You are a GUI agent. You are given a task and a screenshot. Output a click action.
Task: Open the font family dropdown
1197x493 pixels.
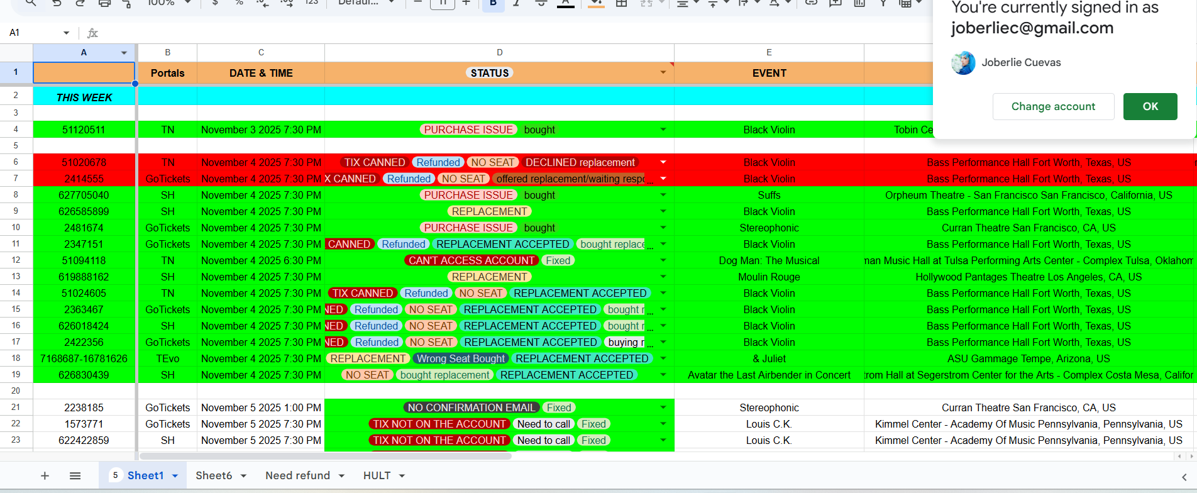pyautogui.click(x=366, y=3)
